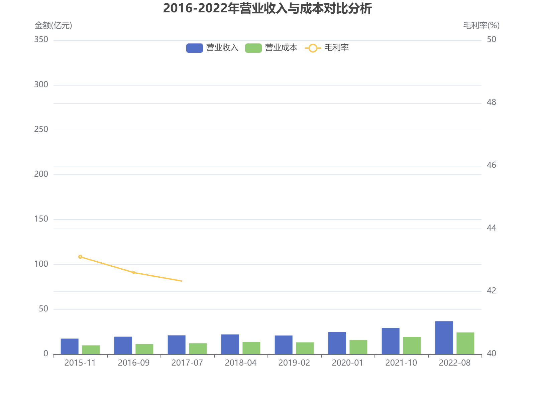Viewport: 535px width, 401px height.
Task: Click the 2016-09 gross margin line point
Action: (x=134, y=273)
